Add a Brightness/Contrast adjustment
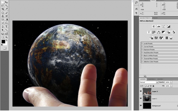 click(x=154, y=27)
